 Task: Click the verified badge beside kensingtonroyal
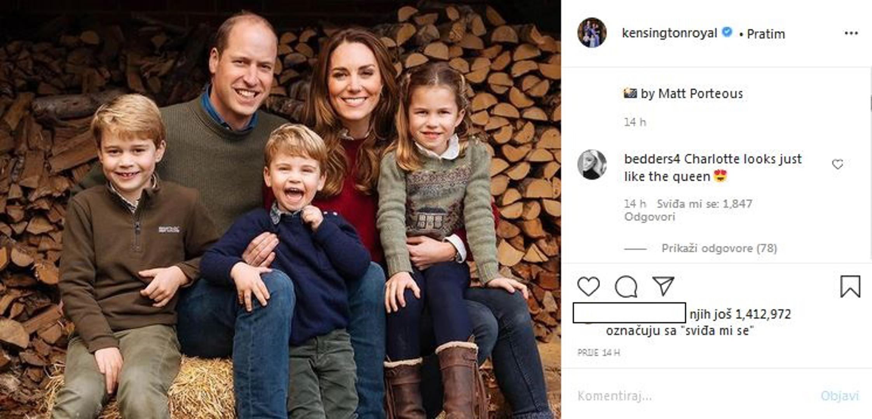point(727,32)
